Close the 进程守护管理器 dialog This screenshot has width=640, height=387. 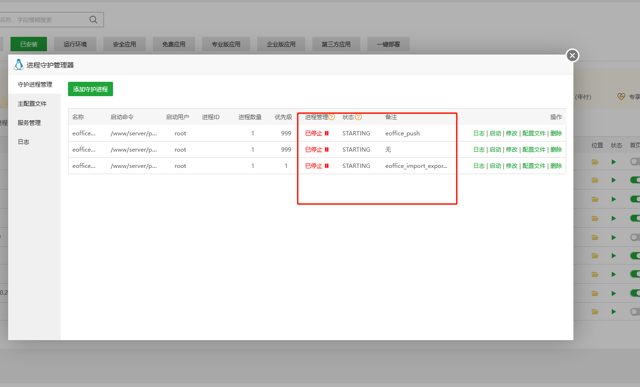pyautogui.click(x=572, y=55)
